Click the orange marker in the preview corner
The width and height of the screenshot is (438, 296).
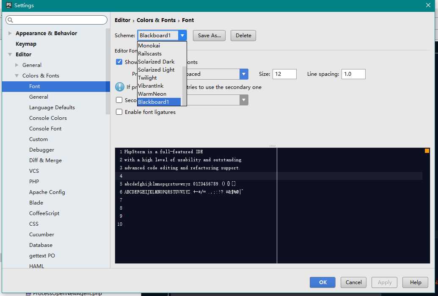coord(427,151)
